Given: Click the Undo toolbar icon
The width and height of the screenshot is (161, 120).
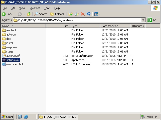Looking at the screenshot, I should coord(88,14).
